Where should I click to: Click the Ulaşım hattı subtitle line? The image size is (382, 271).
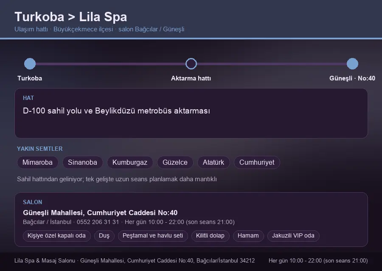99,29
